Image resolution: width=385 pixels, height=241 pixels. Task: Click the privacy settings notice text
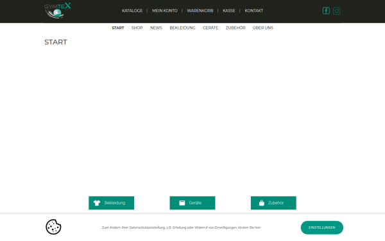pos(182,228)
